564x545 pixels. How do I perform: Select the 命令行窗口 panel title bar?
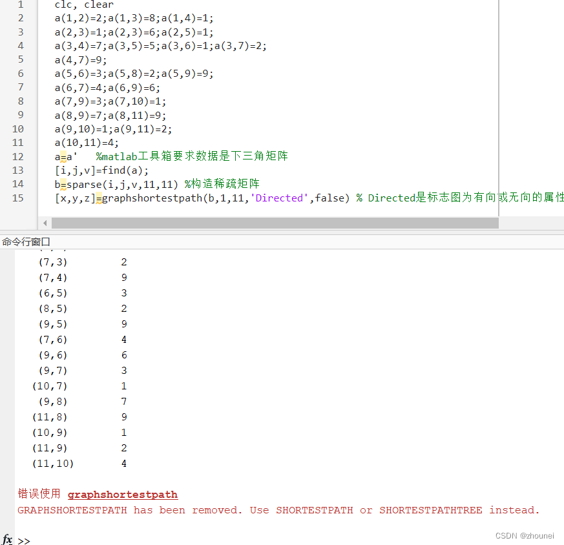point(25,241)
